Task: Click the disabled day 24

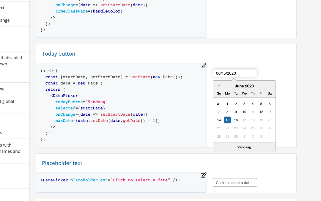Action: click(244, 128)
